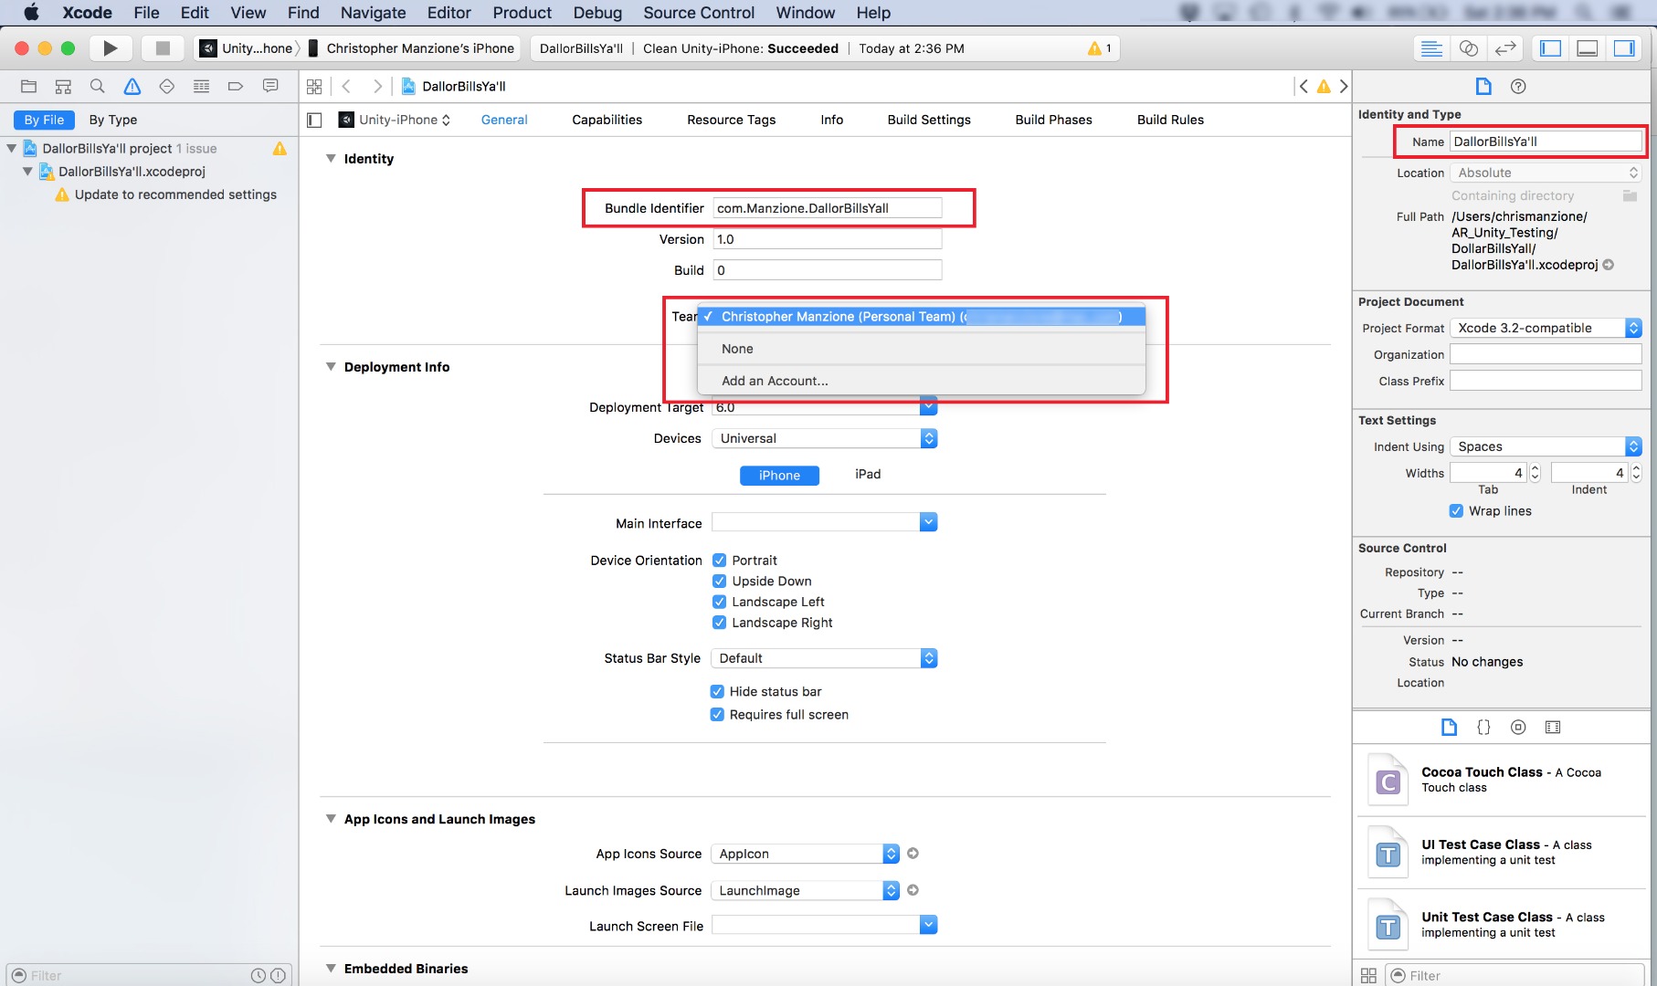
Task: Hide the Navigator panel
Action: click(x=1551, y=48)
